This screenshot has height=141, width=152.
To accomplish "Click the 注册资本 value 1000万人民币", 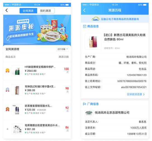I will 138,128.
